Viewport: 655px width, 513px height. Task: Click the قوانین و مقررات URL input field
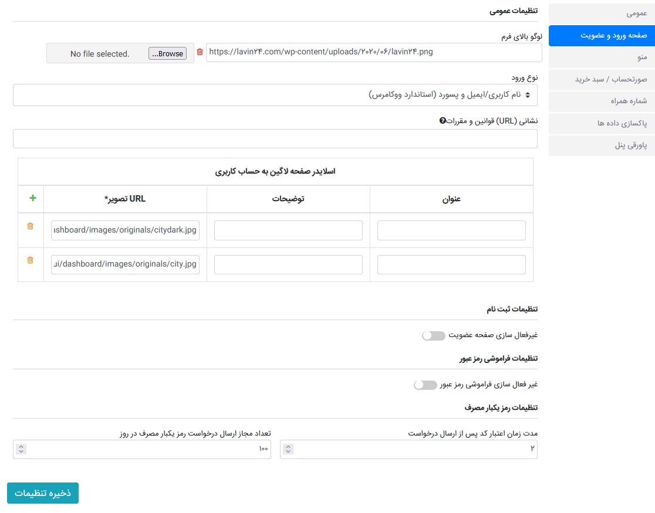coord(275,139)
